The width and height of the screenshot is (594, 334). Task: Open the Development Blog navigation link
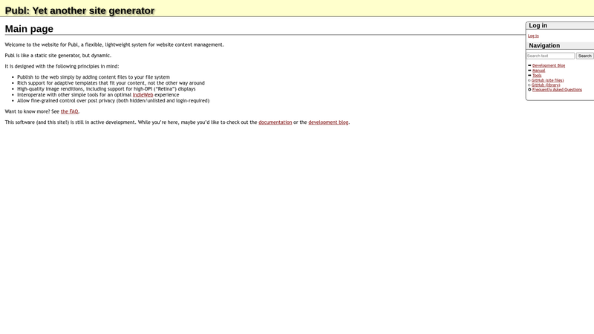tap(549, 65)
